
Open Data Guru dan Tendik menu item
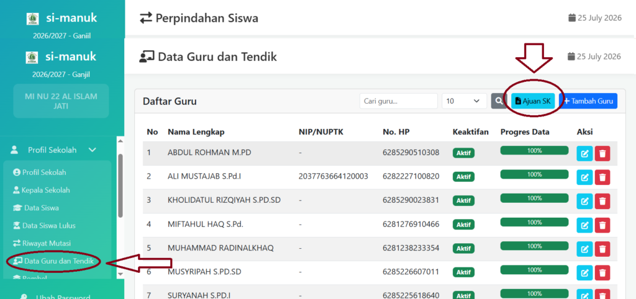point(53,261)
